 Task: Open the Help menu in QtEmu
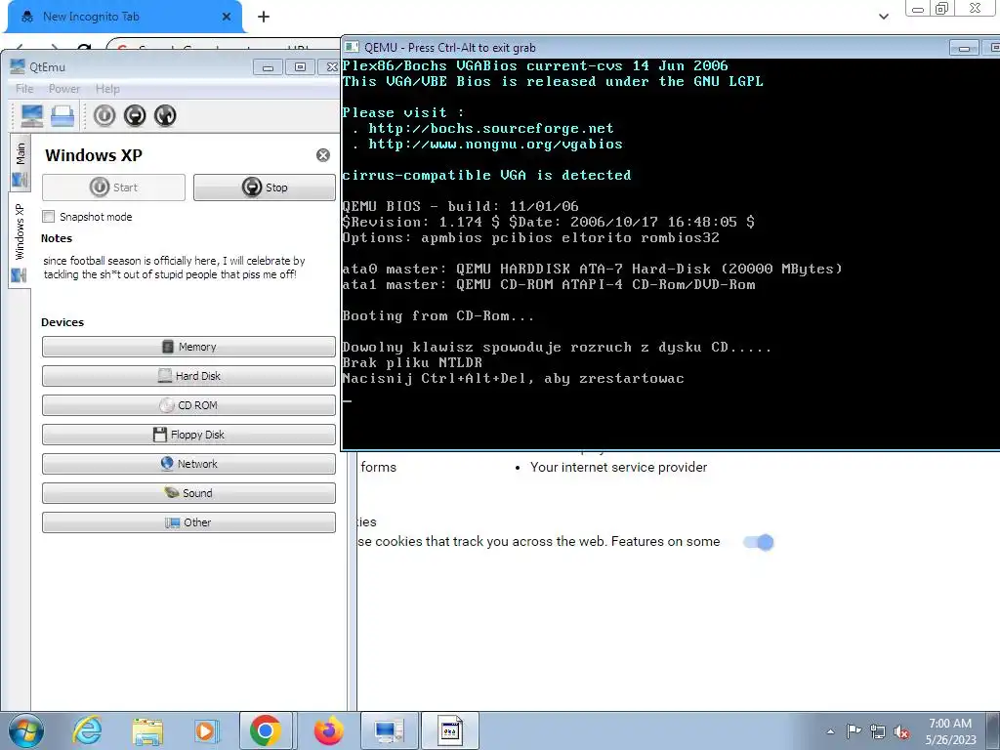pos(107,89)
